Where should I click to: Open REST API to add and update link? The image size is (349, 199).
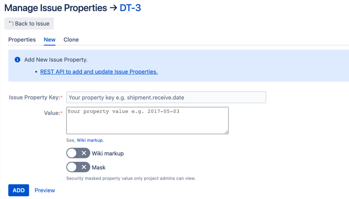99,72
